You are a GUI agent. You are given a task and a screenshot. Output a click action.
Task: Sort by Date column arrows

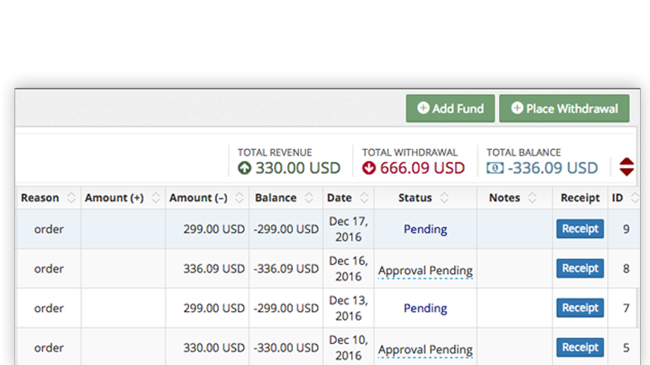365,198
